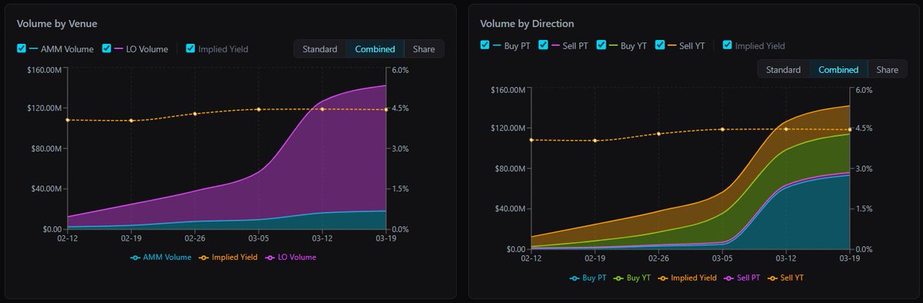Switch Volume by Direction to Standard view

point(783,69)
